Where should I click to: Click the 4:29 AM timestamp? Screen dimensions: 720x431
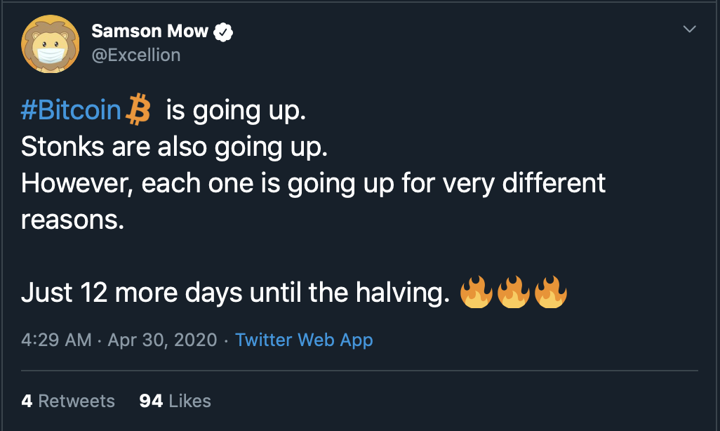pos(56,340)
